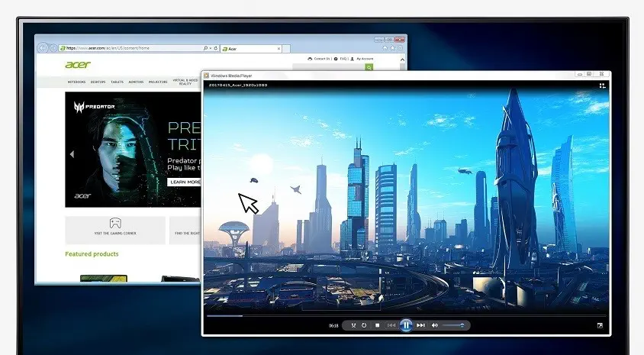Mute the Media Player volume
This screenshot has height=355, width=644.
pos(434,325)
